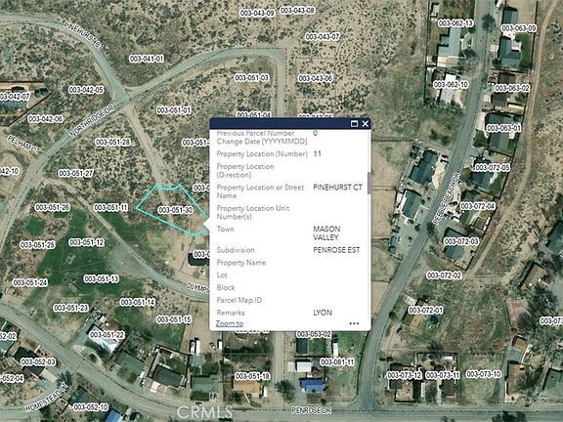The height and width of the screenshot is (422, 563).
Task: Maximize the parcel info popup
Action: tap(354, 124)
